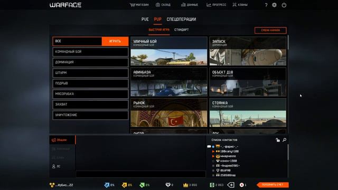Open the Данные stats menu

click(x=190, y=5)
